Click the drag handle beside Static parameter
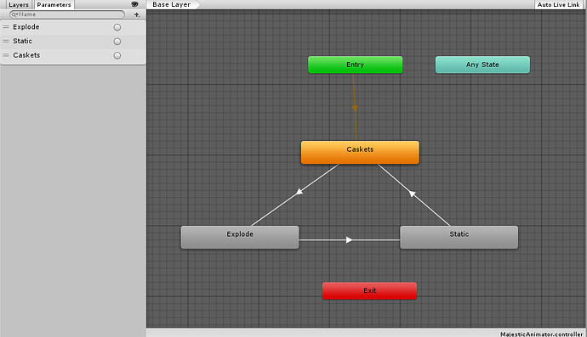 click(x=6, y=41)
